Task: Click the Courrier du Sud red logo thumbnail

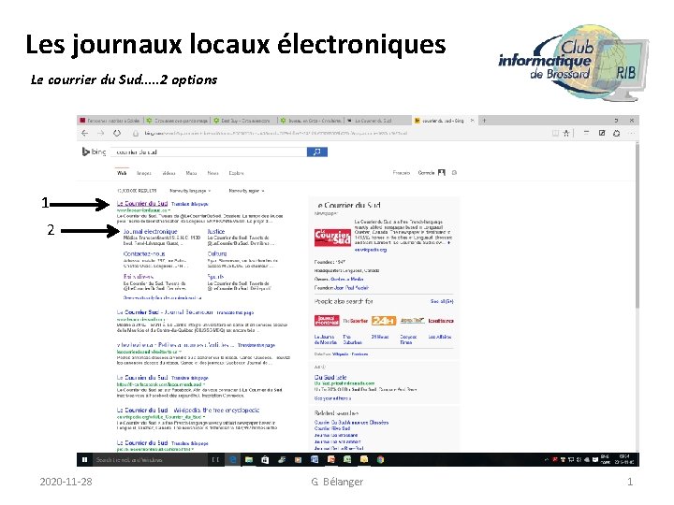Action: 332,238
